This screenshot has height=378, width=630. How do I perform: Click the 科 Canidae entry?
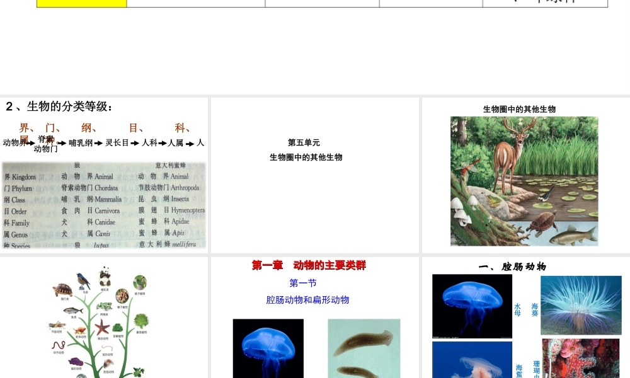tap(101, 222)
